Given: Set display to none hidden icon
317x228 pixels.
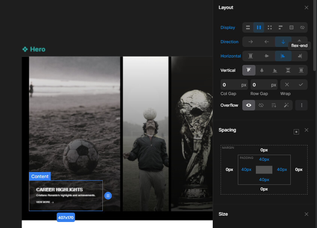Looking at the screenshot, I should (x=302, y=27).
